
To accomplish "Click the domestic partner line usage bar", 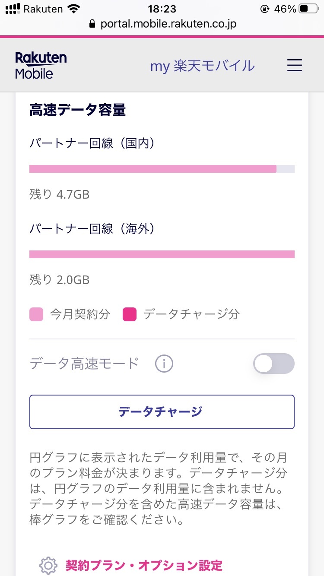I will [162, 169].
